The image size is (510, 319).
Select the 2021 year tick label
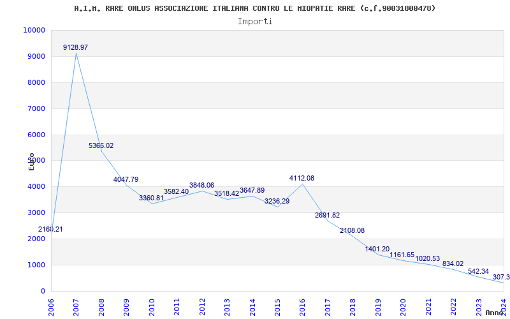coord(428,307)
